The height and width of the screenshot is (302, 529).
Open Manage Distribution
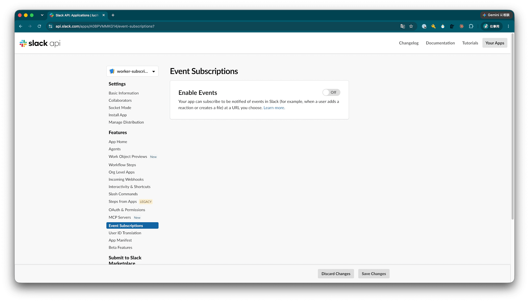[126, 122]
